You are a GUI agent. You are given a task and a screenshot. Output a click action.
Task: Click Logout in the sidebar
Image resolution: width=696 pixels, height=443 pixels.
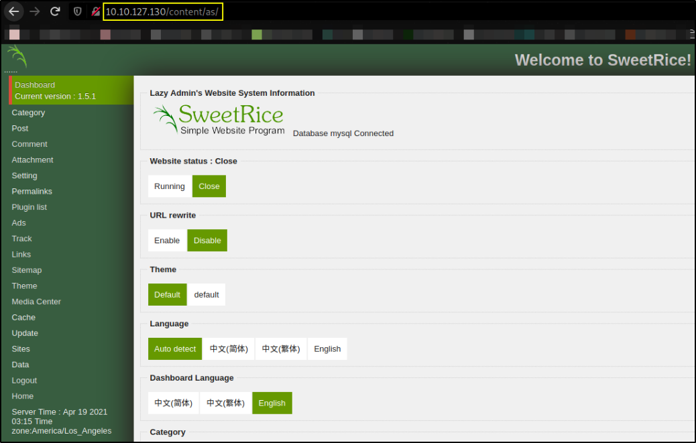click(x=24, y=381)
